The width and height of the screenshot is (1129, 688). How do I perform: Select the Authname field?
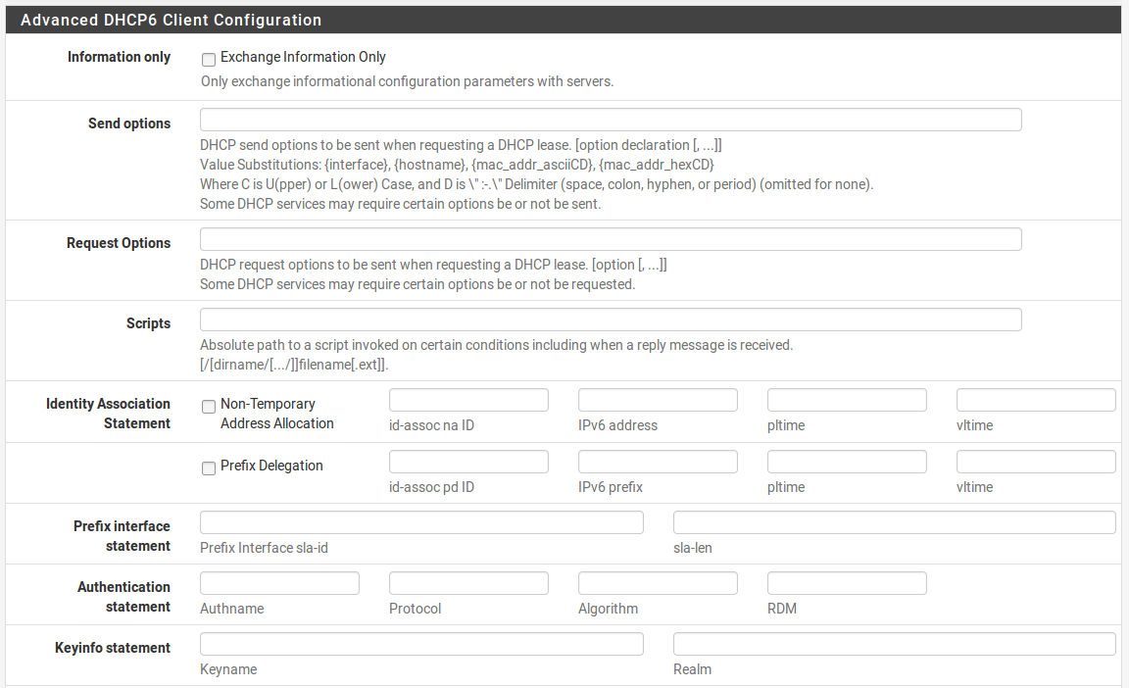(279, 583)
